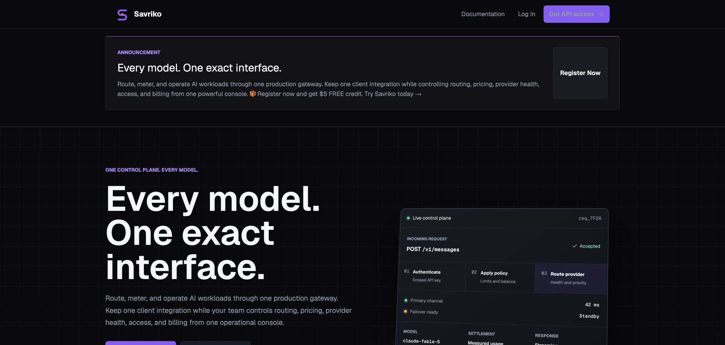Screen dimensions: 725x345
Task: Click the Accepted status text
Action: [589, 246]
